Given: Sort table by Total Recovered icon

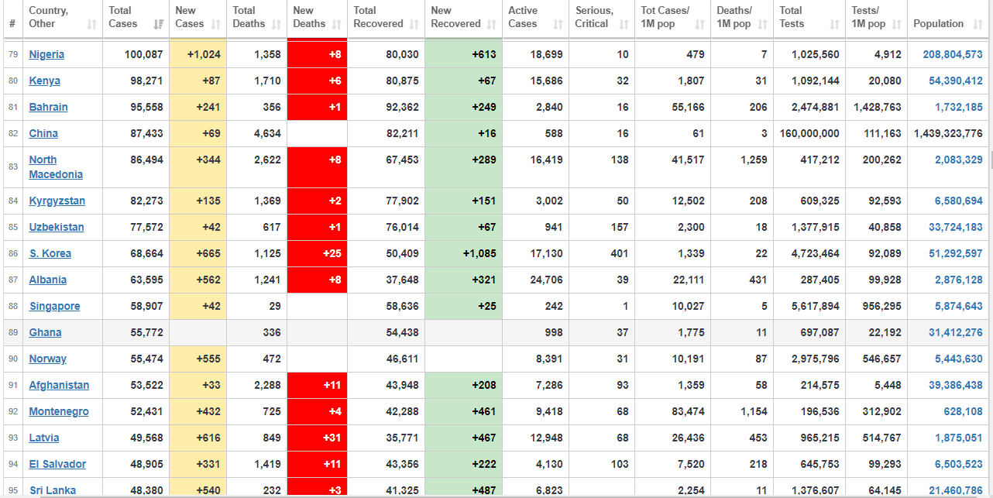Looking at the screenshot, I should (414, 25).
